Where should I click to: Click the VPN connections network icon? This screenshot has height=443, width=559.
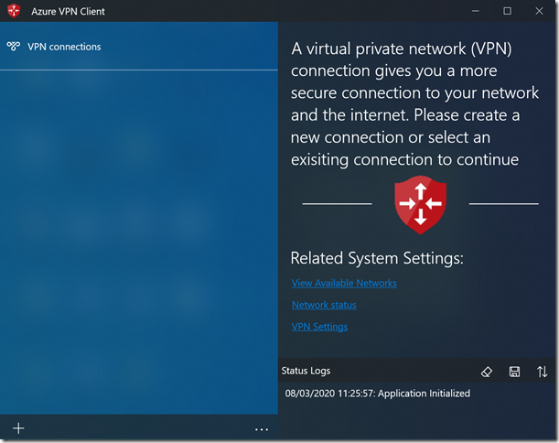pos(14,47)
